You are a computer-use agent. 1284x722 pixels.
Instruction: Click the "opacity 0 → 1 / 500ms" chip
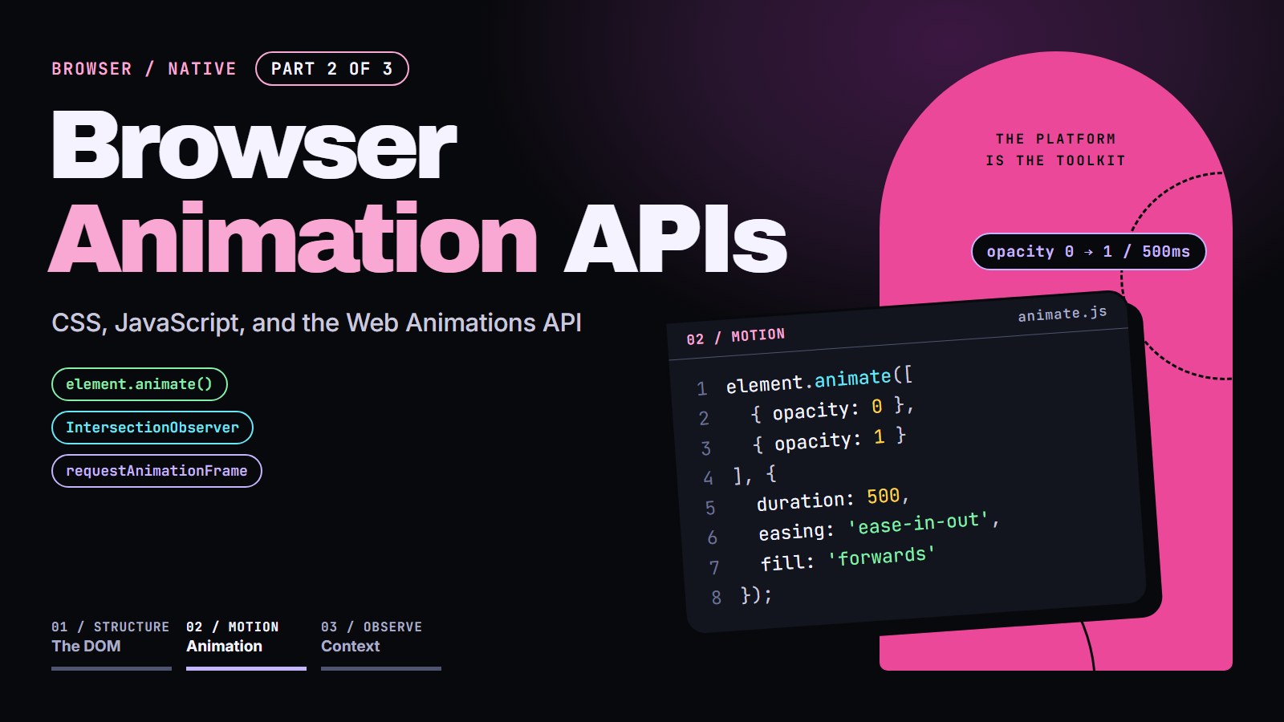1089,252
